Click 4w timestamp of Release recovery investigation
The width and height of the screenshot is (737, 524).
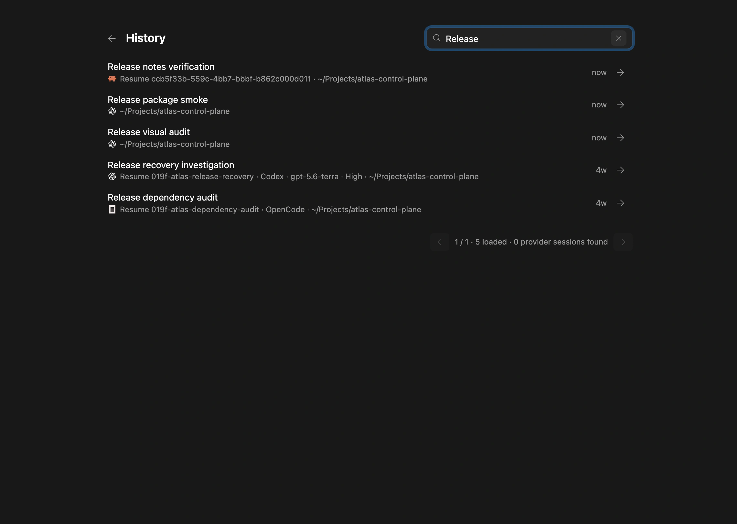601,170
